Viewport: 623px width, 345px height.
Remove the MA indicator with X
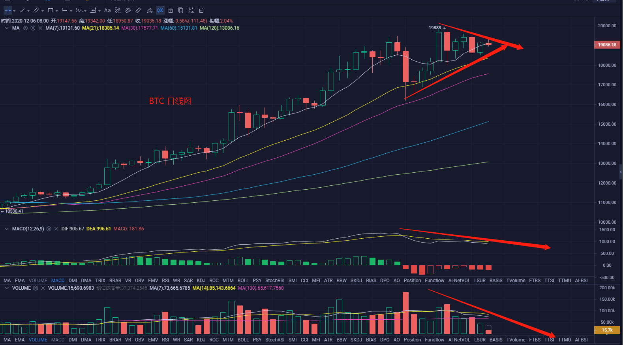point(40,28)
